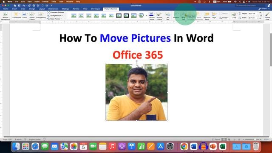Switch to the Design tab

coord(32,9)
